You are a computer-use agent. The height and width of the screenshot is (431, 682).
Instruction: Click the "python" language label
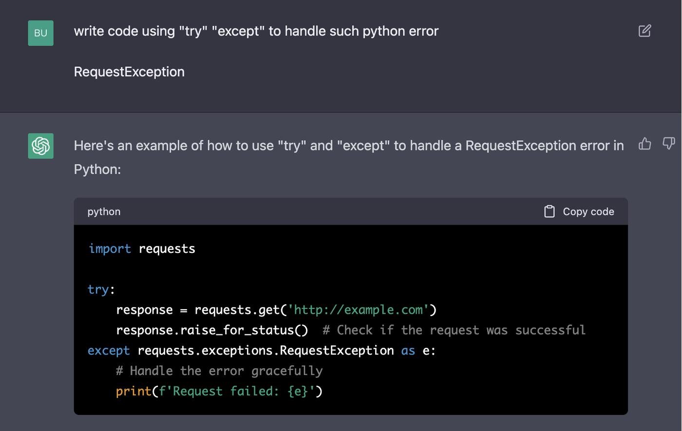point(104,212)
